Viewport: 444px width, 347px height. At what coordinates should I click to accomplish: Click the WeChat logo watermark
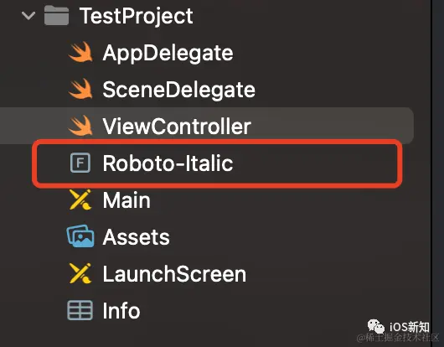[x=376, y=326]
